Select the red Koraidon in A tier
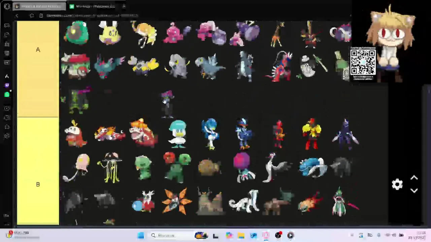Screen dimensions: 431x242 pos(280,67)
